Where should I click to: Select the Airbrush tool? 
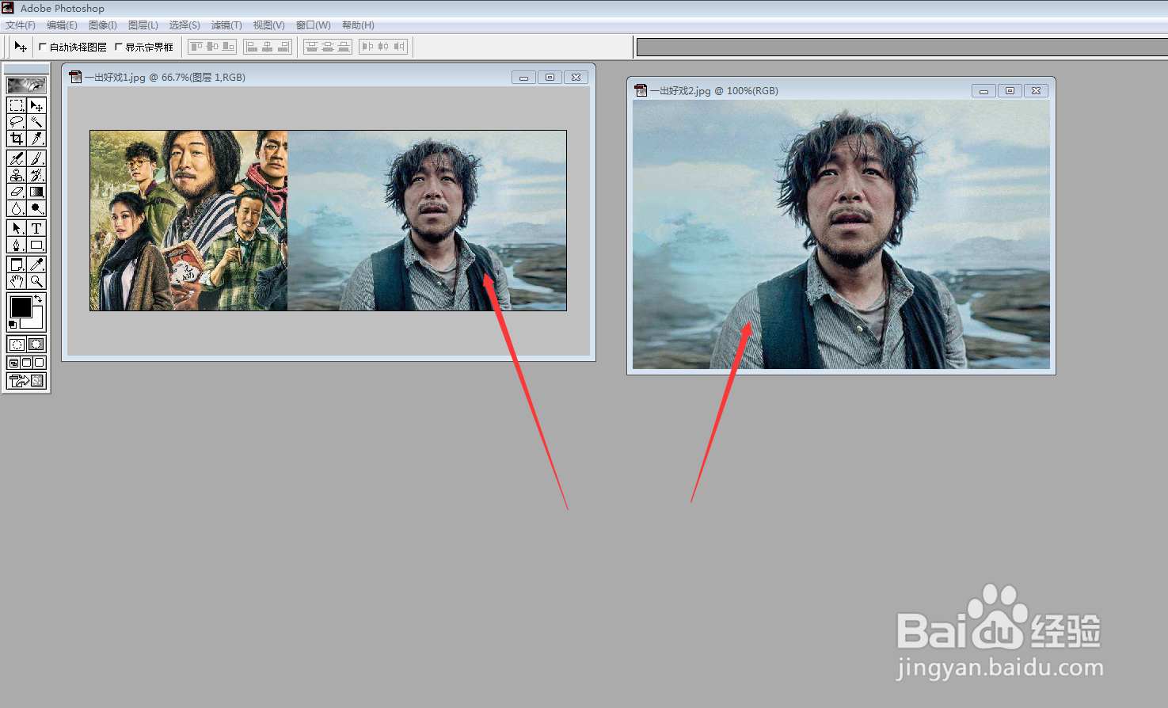(x=17, y=158)
